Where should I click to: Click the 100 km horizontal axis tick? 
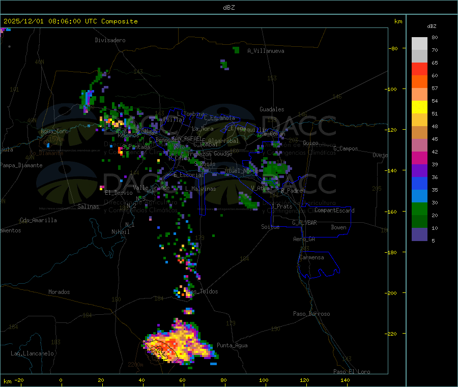click(x=264, y=380)
